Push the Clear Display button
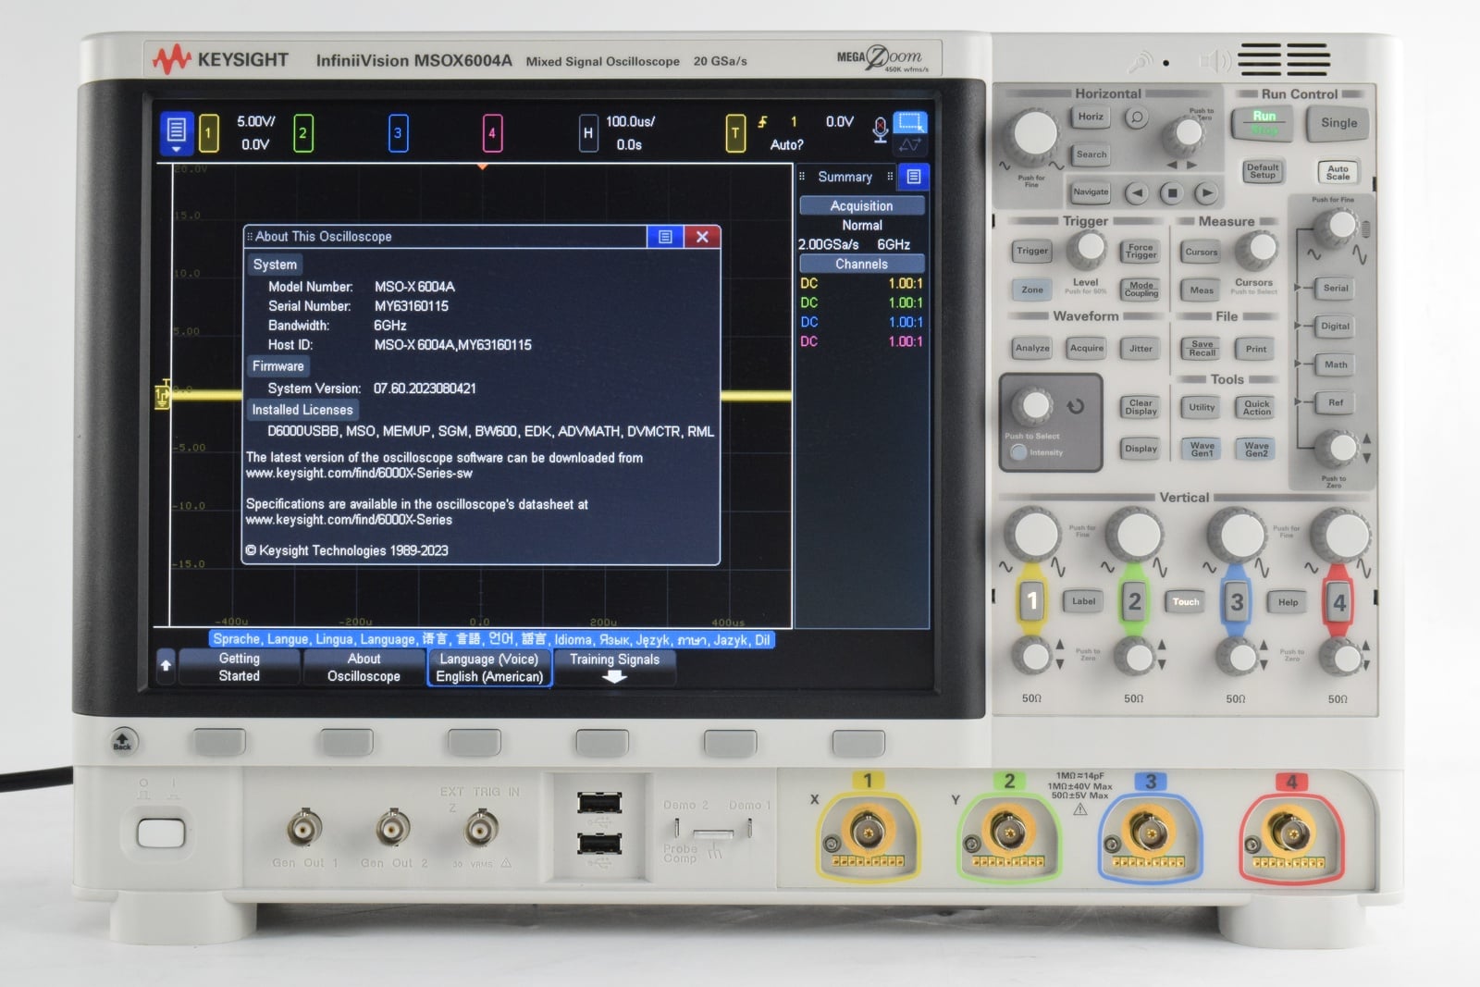Screen dimensions: 1480x987 pos(1141,408)
